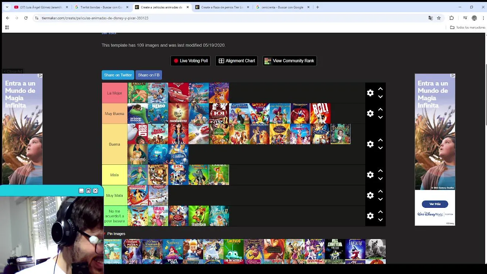487x274 pixels.
Task: Select the Mulan poster in Buena
Action: [x=178, y=134]
